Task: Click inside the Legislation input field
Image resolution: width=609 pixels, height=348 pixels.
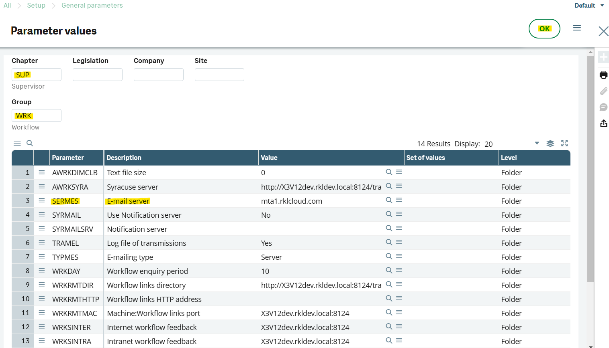Action: [x=97, y=74]
